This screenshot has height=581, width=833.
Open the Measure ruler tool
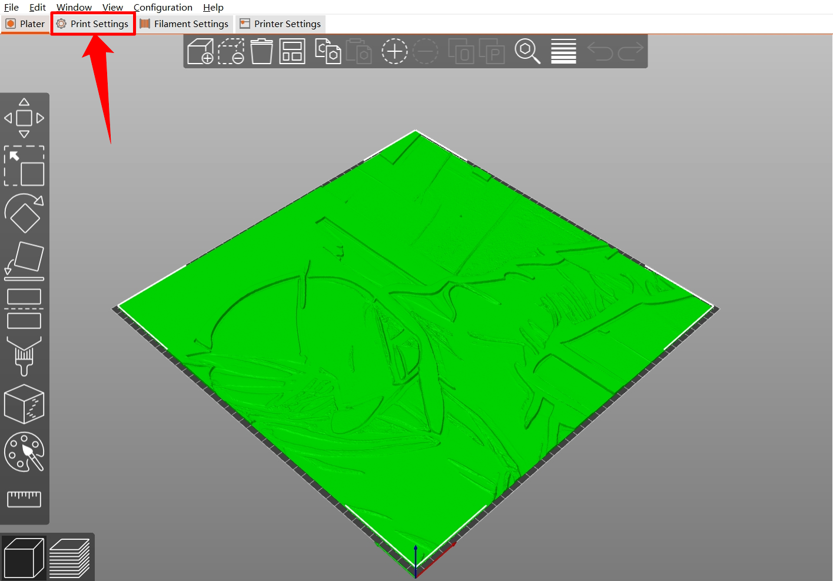tap(25, 499)
